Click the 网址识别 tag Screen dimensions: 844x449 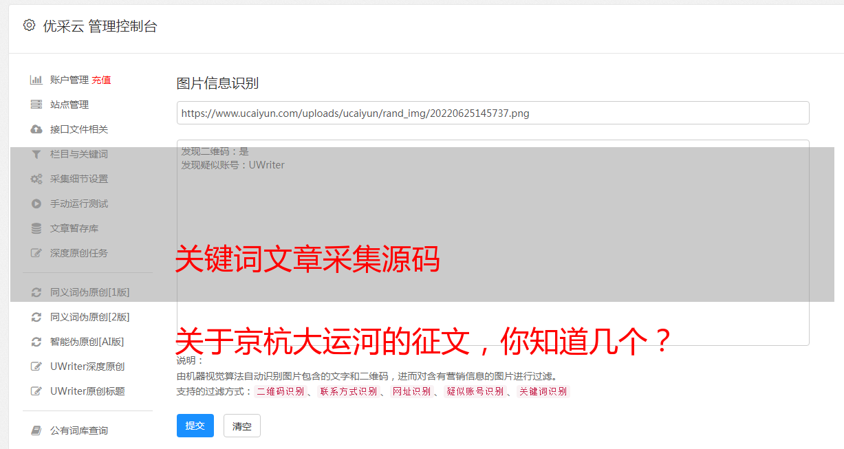(411, 391)
